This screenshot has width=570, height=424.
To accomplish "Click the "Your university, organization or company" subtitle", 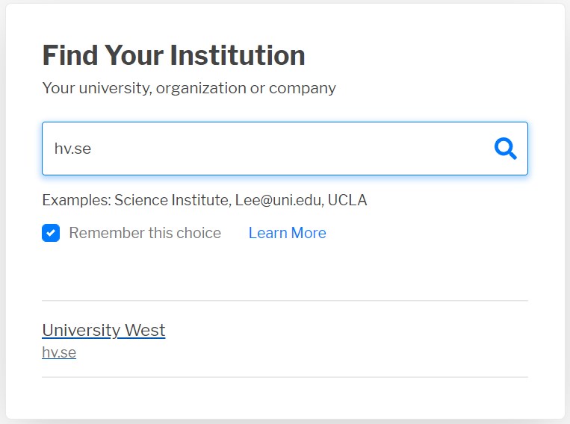I will pyautogui.click(x=189, y=88).
